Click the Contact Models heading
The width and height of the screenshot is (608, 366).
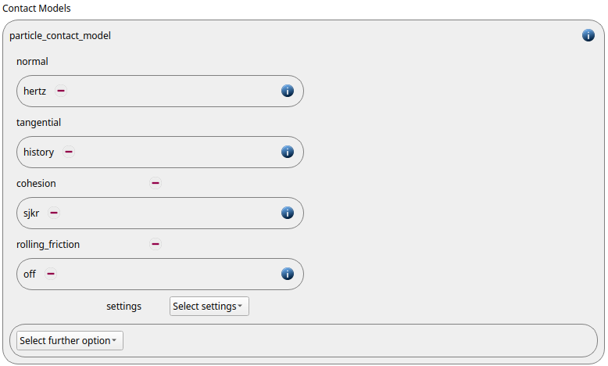click(37, 8)
